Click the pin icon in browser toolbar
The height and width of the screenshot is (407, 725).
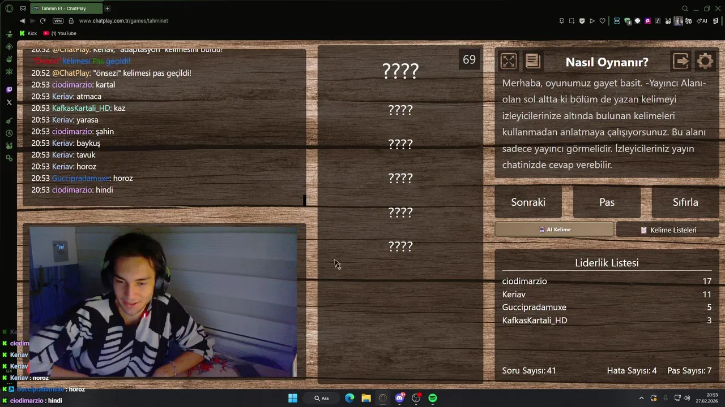click(x=561, y=21)
